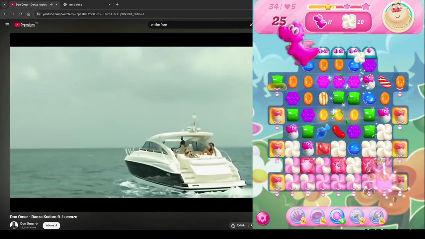
Task: Add more lollipop hammer boosters
Action: tap(337, 216)
